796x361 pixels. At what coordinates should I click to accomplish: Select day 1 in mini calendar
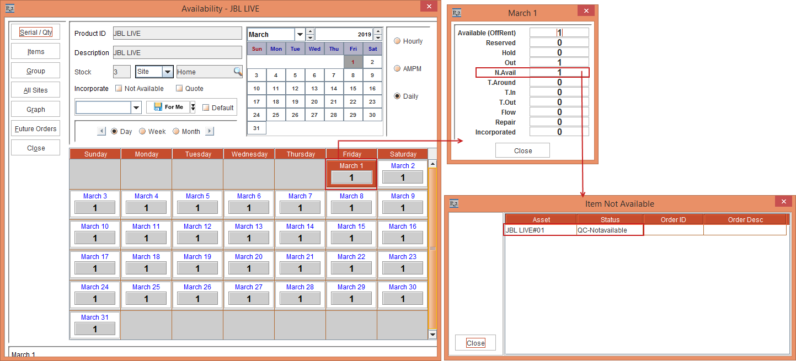pyautogui.click(x=353, y=62)
